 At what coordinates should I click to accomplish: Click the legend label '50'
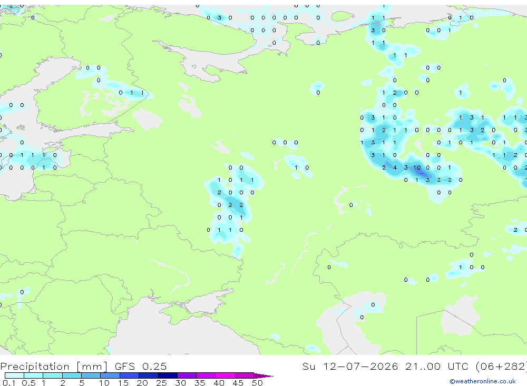257,383
